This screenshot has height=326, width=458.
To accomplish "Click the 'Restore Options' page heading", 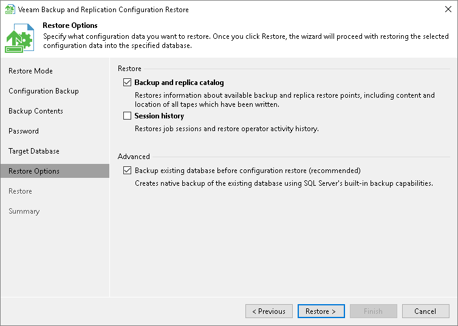I will coord(70,25).
